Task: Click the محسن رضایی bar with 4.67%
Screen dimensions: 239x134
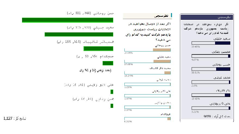Action: pyautogui.click(x=211, y=56)
